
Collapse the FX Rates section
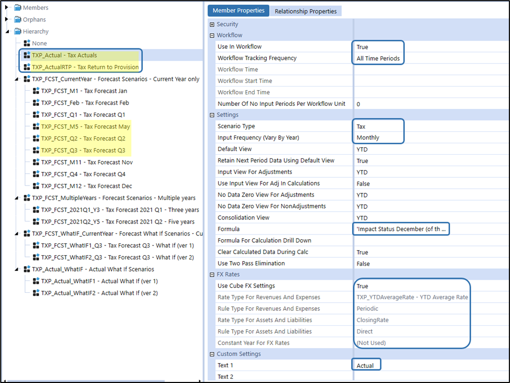tap(212, 275)
